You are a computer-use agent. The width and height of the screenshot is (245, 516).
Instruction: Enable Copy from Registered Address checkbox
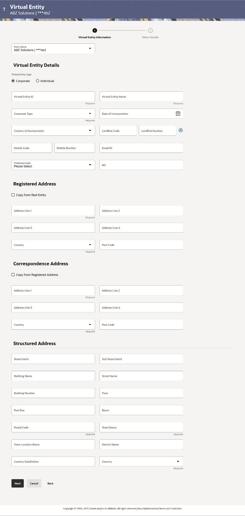(x=13, y=275)
